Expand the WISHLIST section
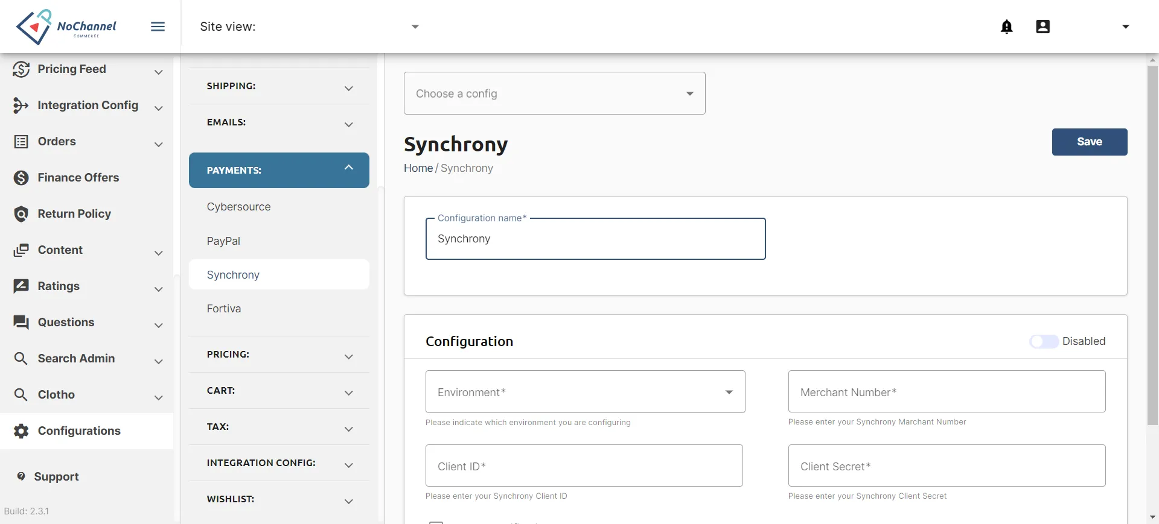 coord(279,499)
